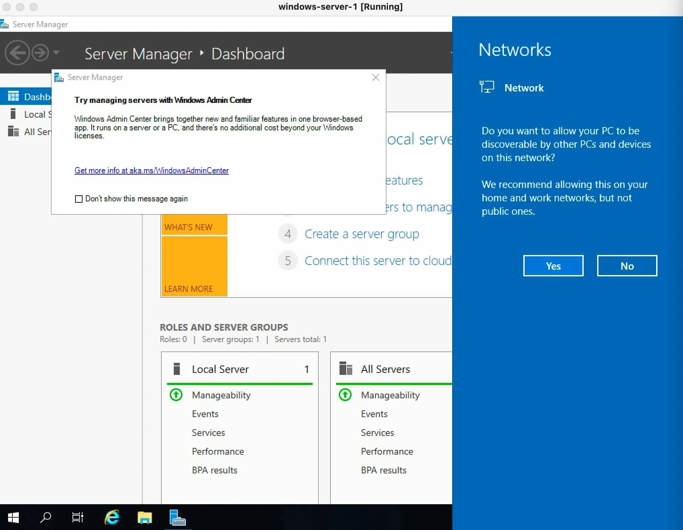Expand the navigation history dropdown arrow
Viewport: 683px width, 530px height.
click(x=56, y=52)
